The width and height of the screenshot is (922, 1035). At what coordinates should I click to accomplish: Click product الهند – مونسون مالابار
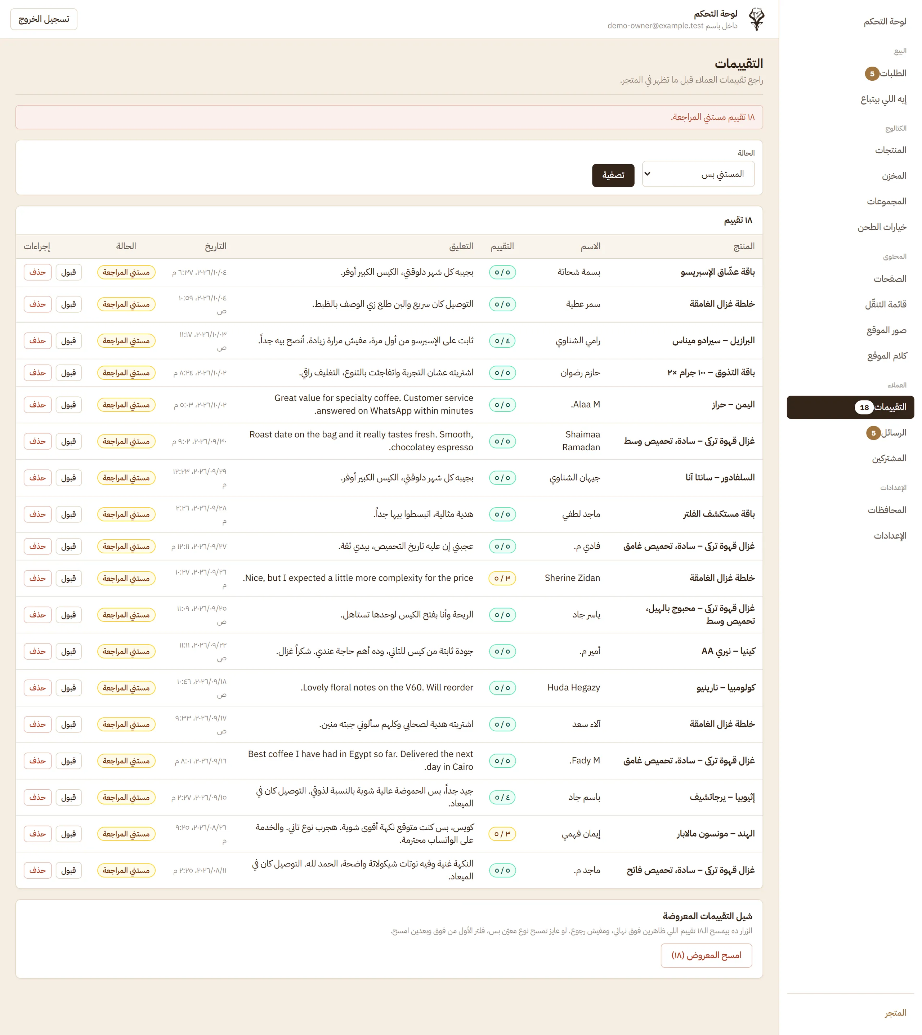pyautogui.click(x=716, y=834)
